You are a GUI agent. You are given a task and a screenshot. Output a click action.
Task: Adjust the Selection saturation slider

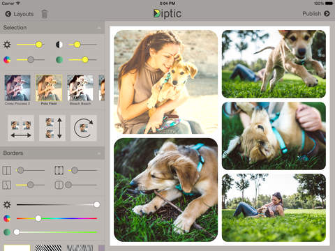(x=82, y=60)
